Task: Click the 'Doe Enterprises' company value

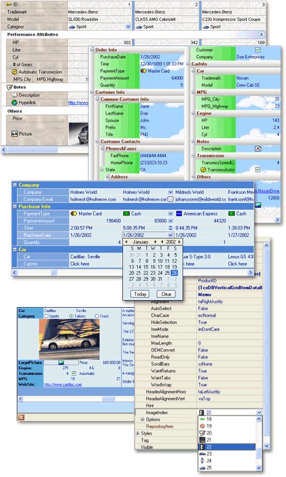Action: pos(250,57)
